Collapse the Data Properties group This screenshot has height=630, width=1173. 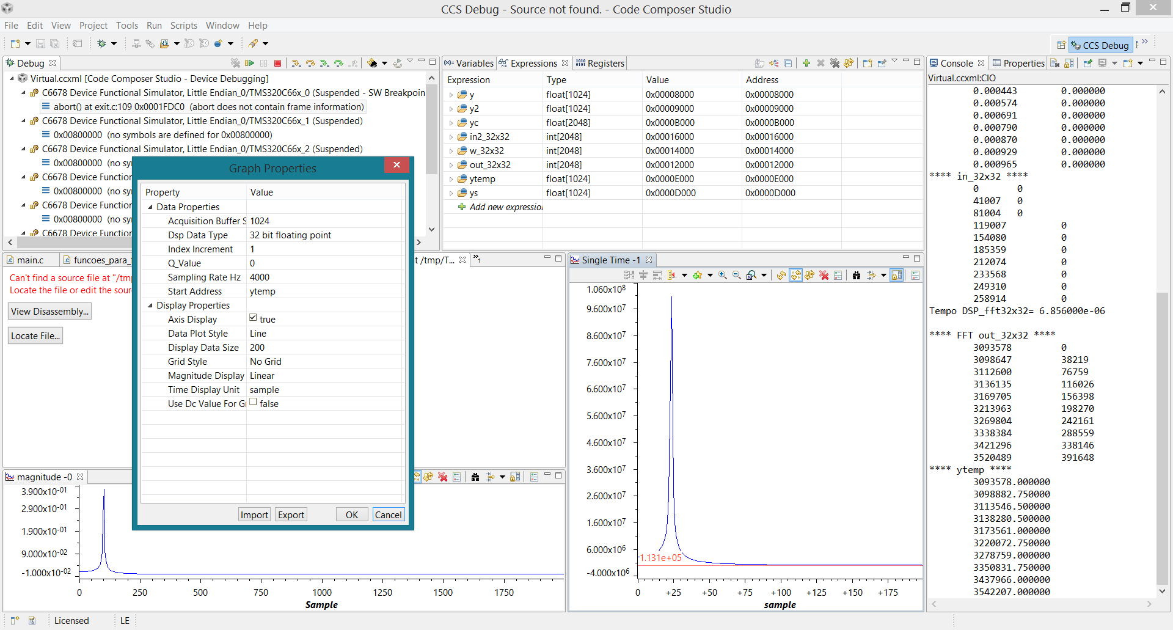point(150,207)
